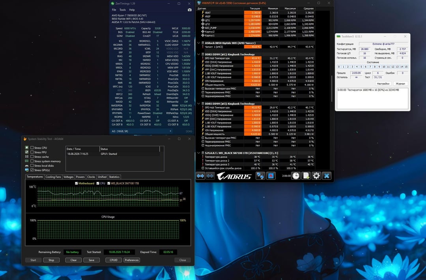Click the AORUS logo in HWiNFO
This screenshot has height=280, width=426.
coord(234,176)
